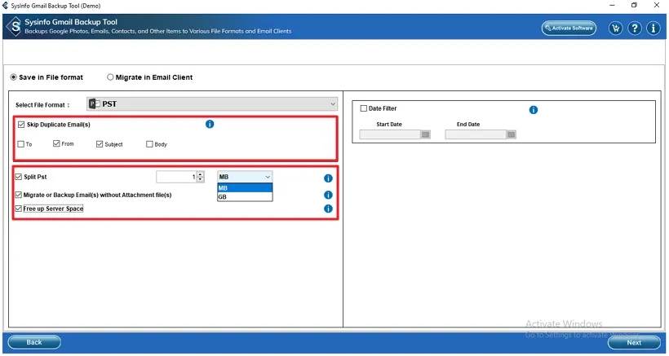Screen dimensions: 669x356
Task: Choose MB from the unit list
Action: coord(245,188)
